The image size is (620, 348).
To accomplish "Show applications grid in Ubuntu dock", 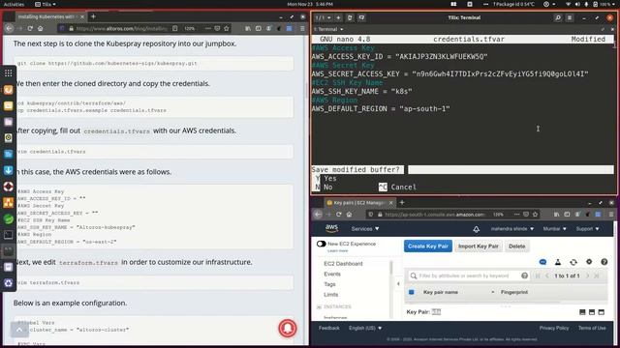I will (x=9, y=73).
